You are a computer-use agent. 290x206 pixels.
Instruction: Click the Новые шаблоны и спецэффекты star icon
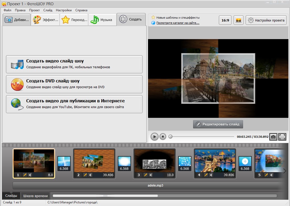[153, 18]
